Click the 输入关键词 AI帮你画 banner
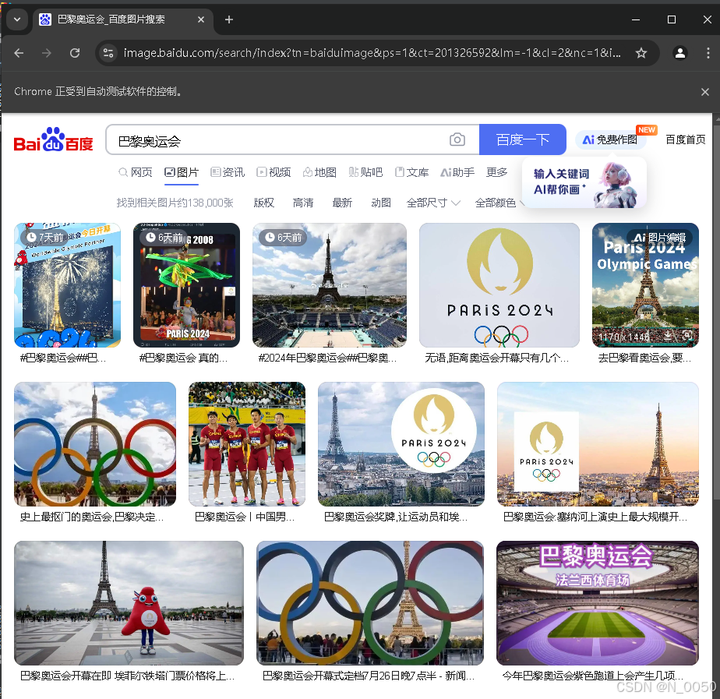 (x=584, y=182)
